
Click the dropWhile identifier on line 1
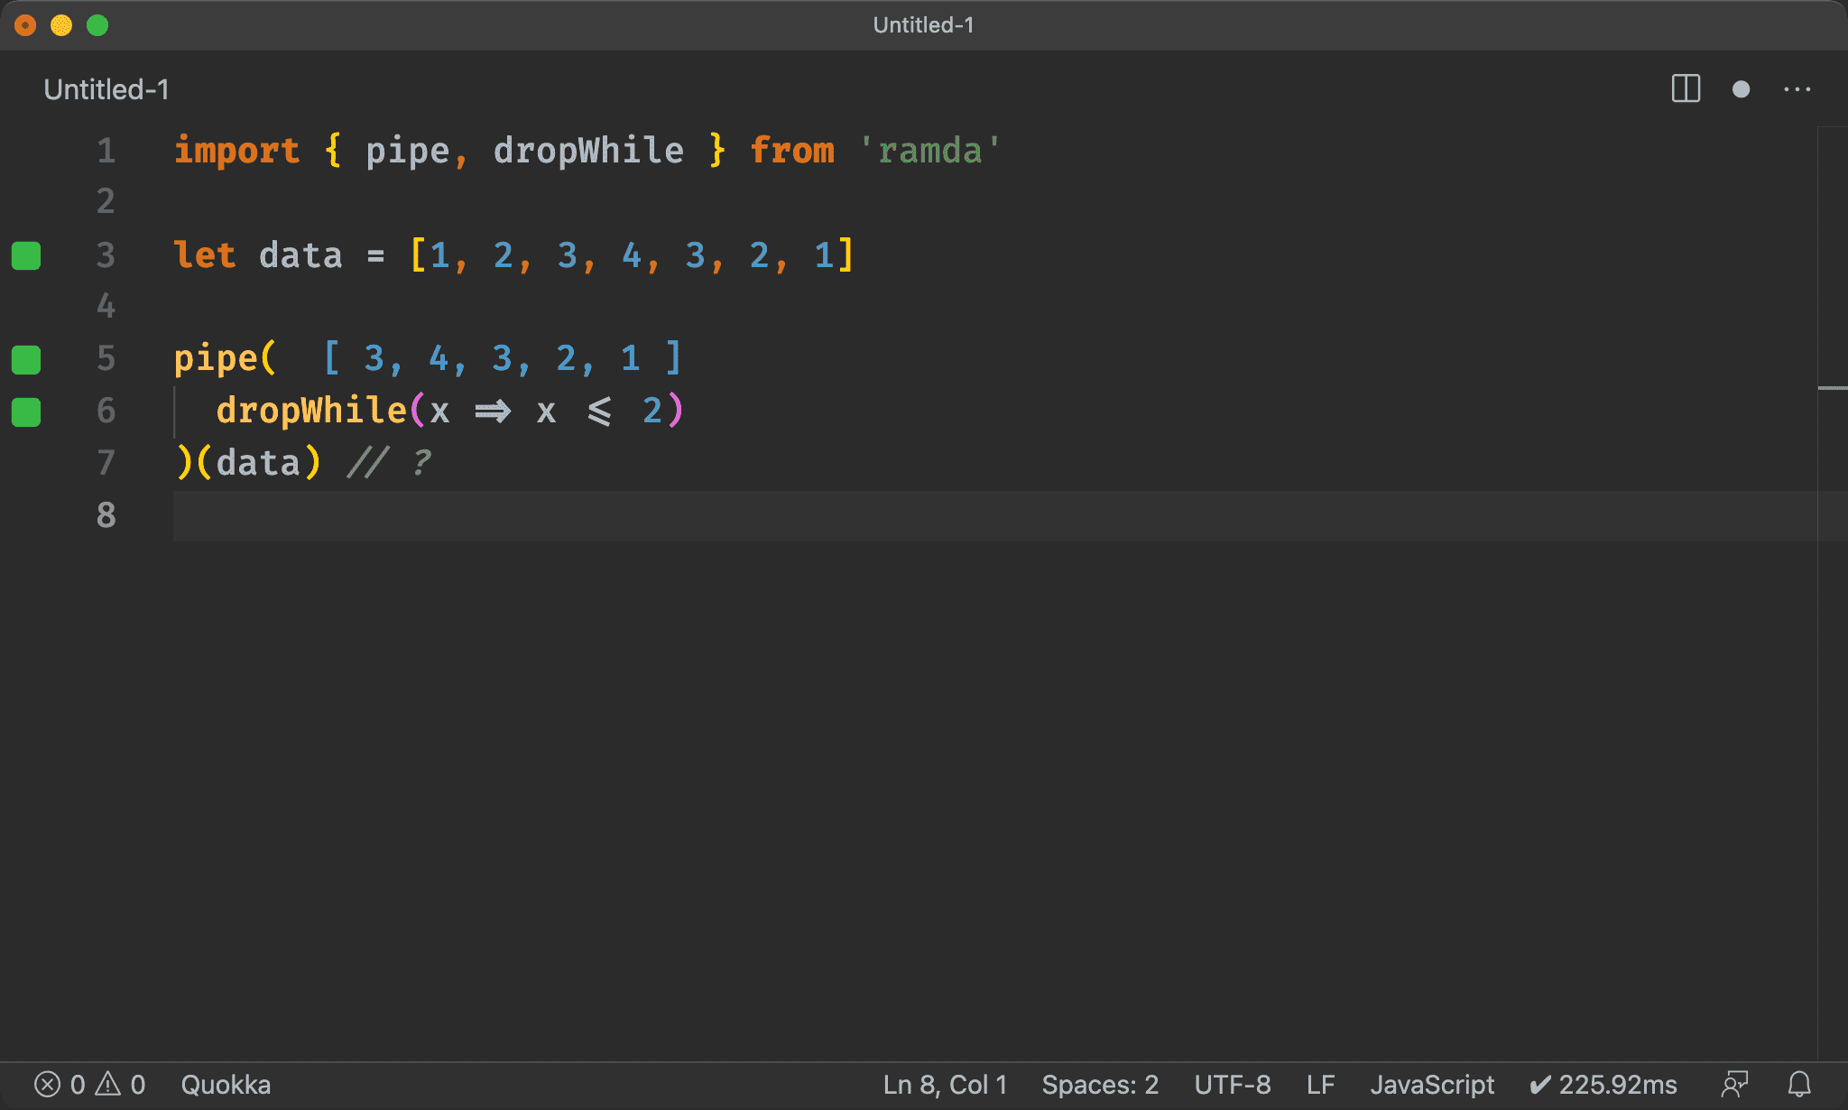(x=588, y=151)
